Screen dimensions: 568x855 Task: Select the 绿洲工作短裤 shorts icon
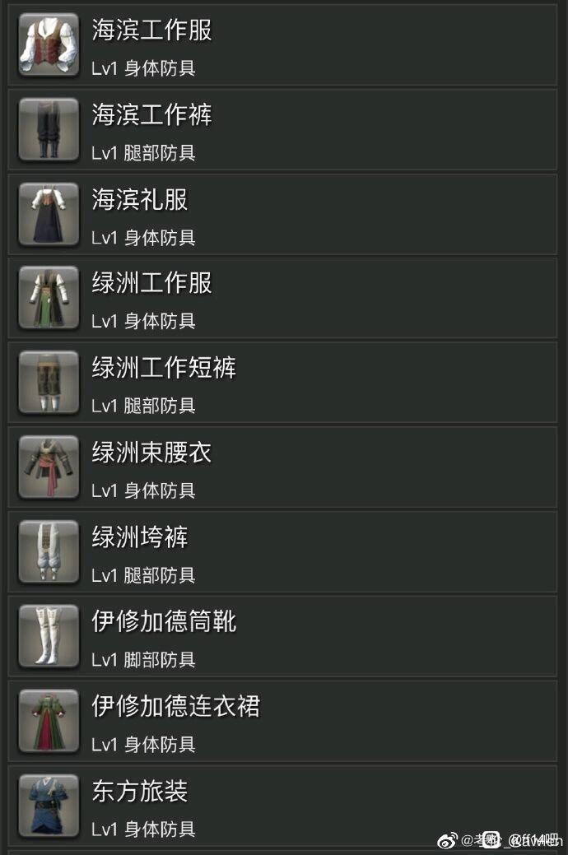pos(49,383)
